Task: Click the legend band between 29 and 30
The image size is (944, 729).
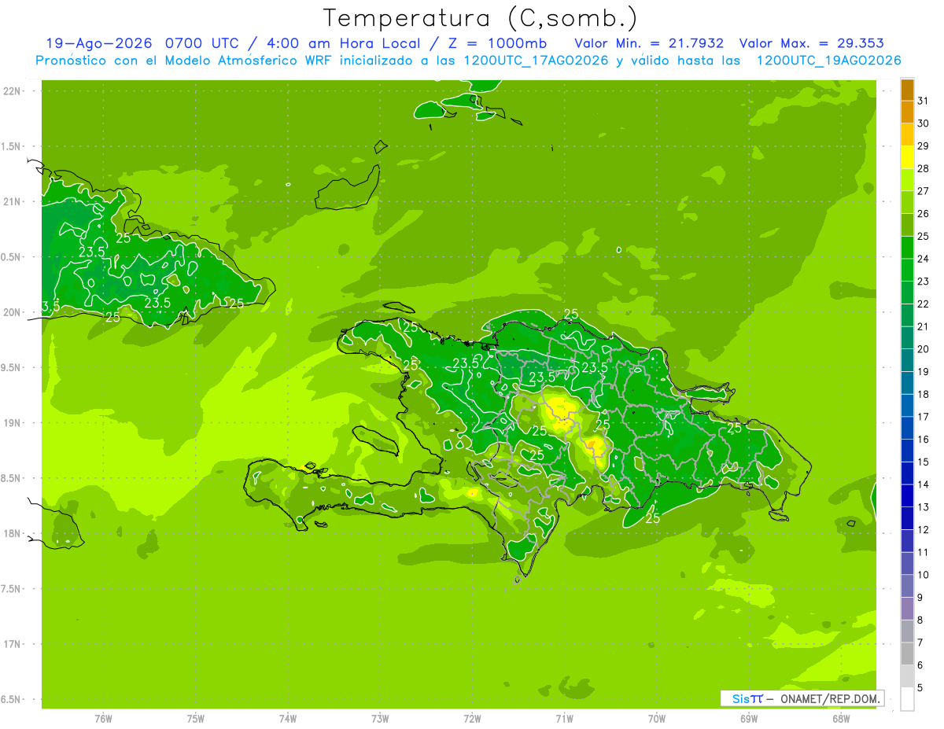Action: click(907, 134)
